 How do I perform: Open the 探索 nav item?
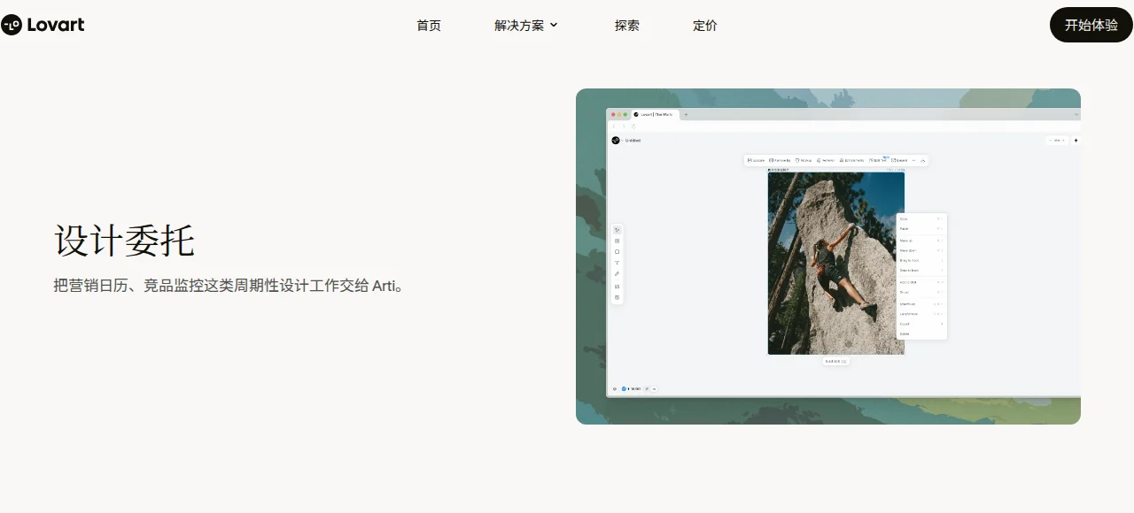pos(627,26)
